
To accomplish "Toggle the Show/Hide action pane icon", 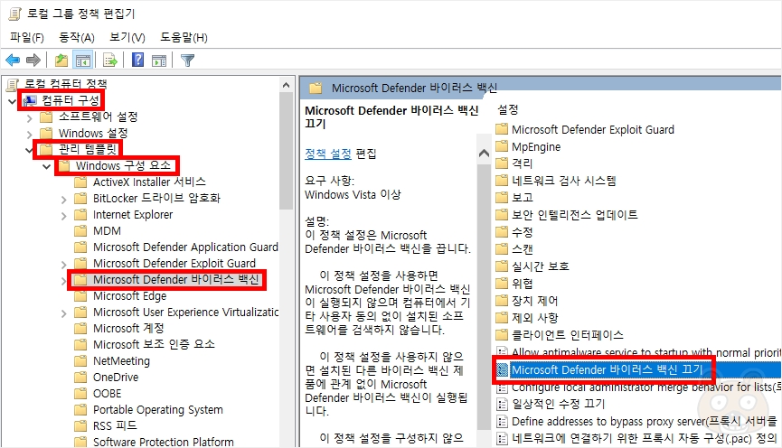I will (159, 61).
